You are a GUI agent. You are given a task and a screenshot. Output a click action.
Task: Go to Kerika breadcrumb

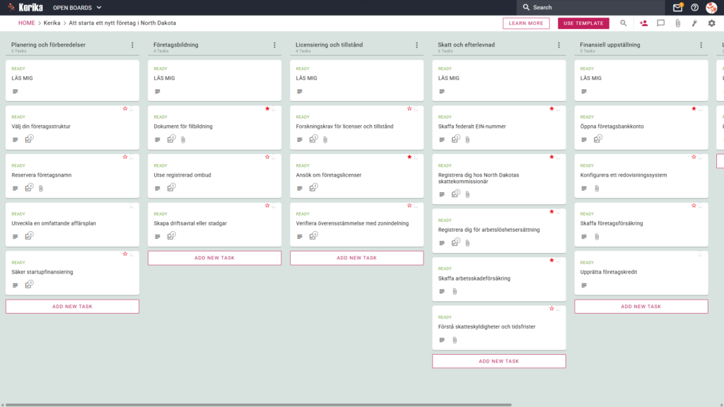[52, 23]
